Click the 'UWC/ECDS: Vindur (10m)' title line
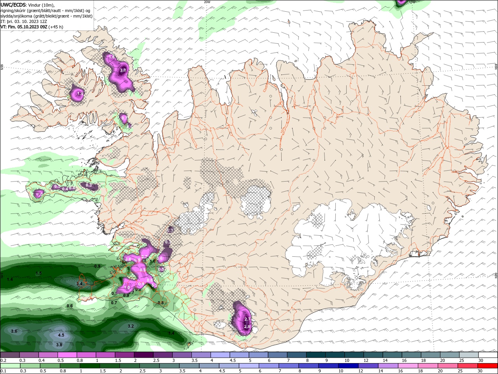The width and height of the screenshot is (498, 374). (28, 5)
